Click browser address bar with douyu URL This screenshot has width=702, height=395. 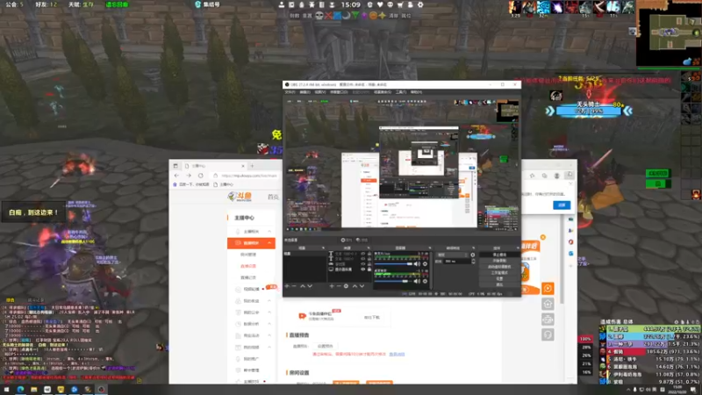tap(246, 176)
